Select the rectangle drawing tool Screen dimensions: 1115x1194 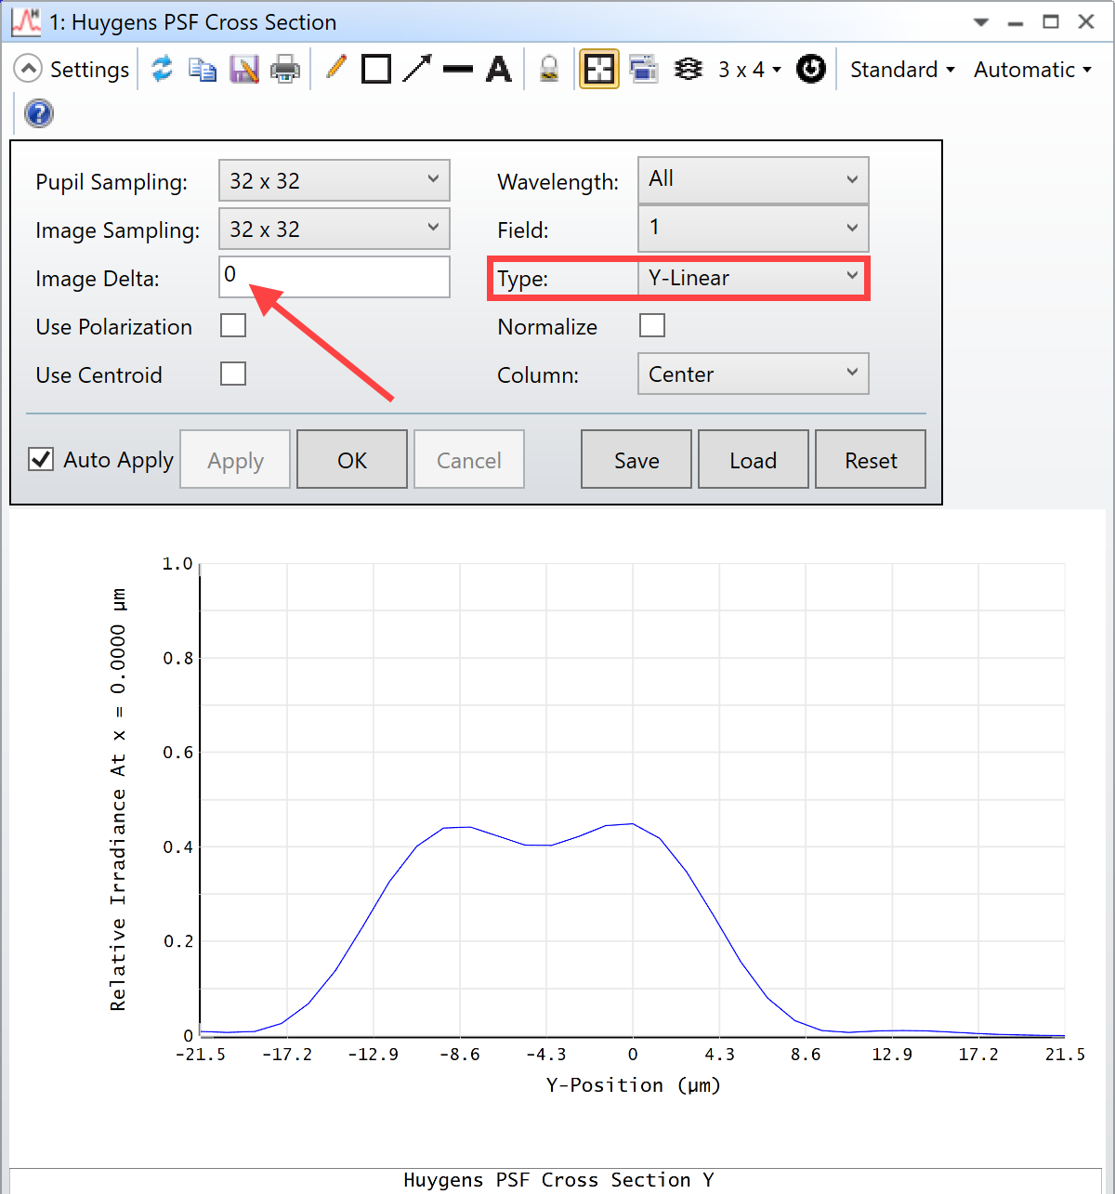pyautogui.click(x=376, y=69)
